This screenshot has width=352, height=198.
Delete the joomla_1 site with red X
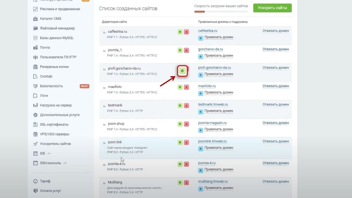[x=186, y=50]
